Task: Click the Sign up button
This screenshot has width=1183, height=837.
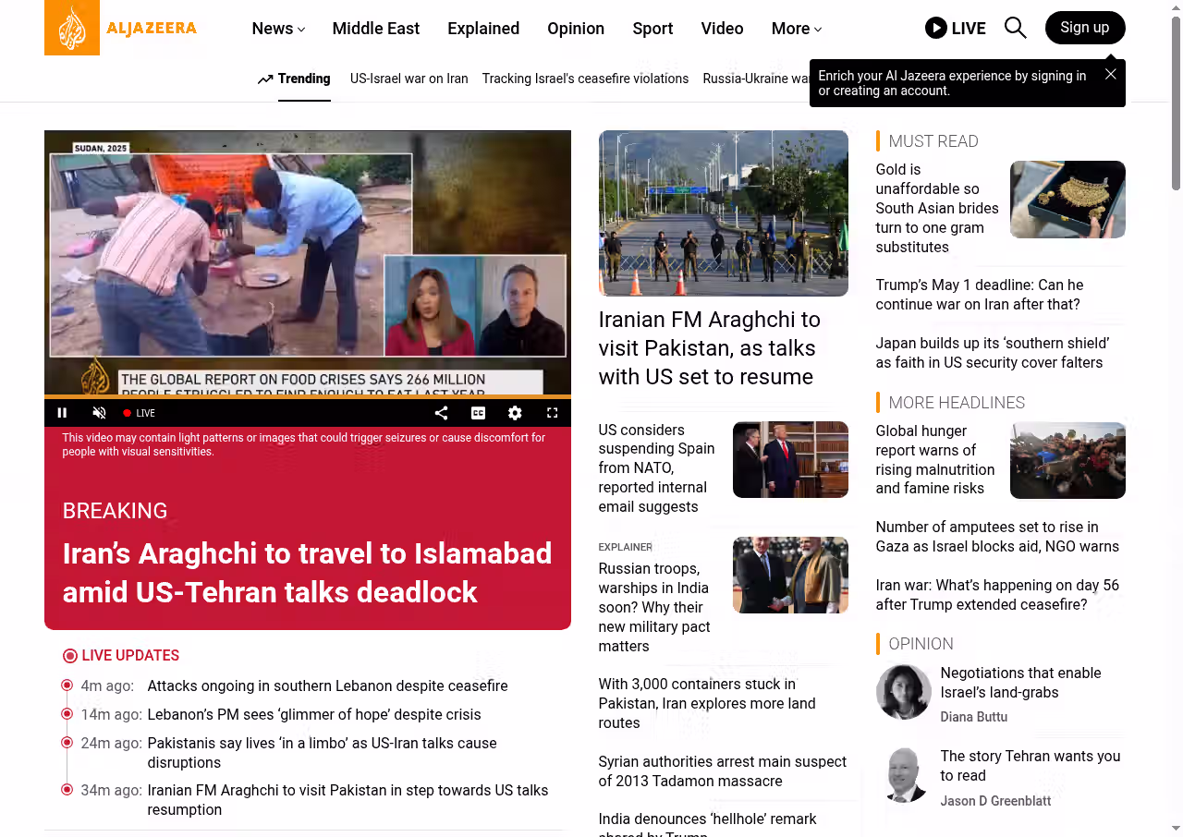Action: click(1084, 28)
